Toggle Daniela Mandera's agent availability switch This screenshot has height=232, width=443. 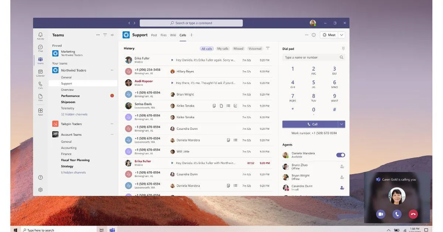coord(340,155)
